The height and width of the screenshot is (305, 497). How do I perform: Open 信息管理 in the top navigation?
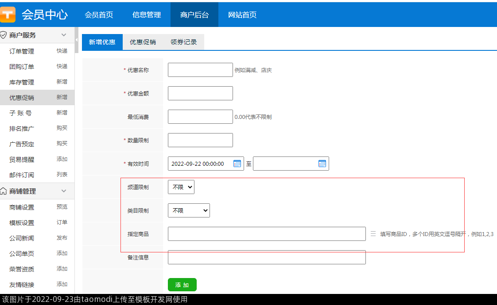click(x=147, y=15)
